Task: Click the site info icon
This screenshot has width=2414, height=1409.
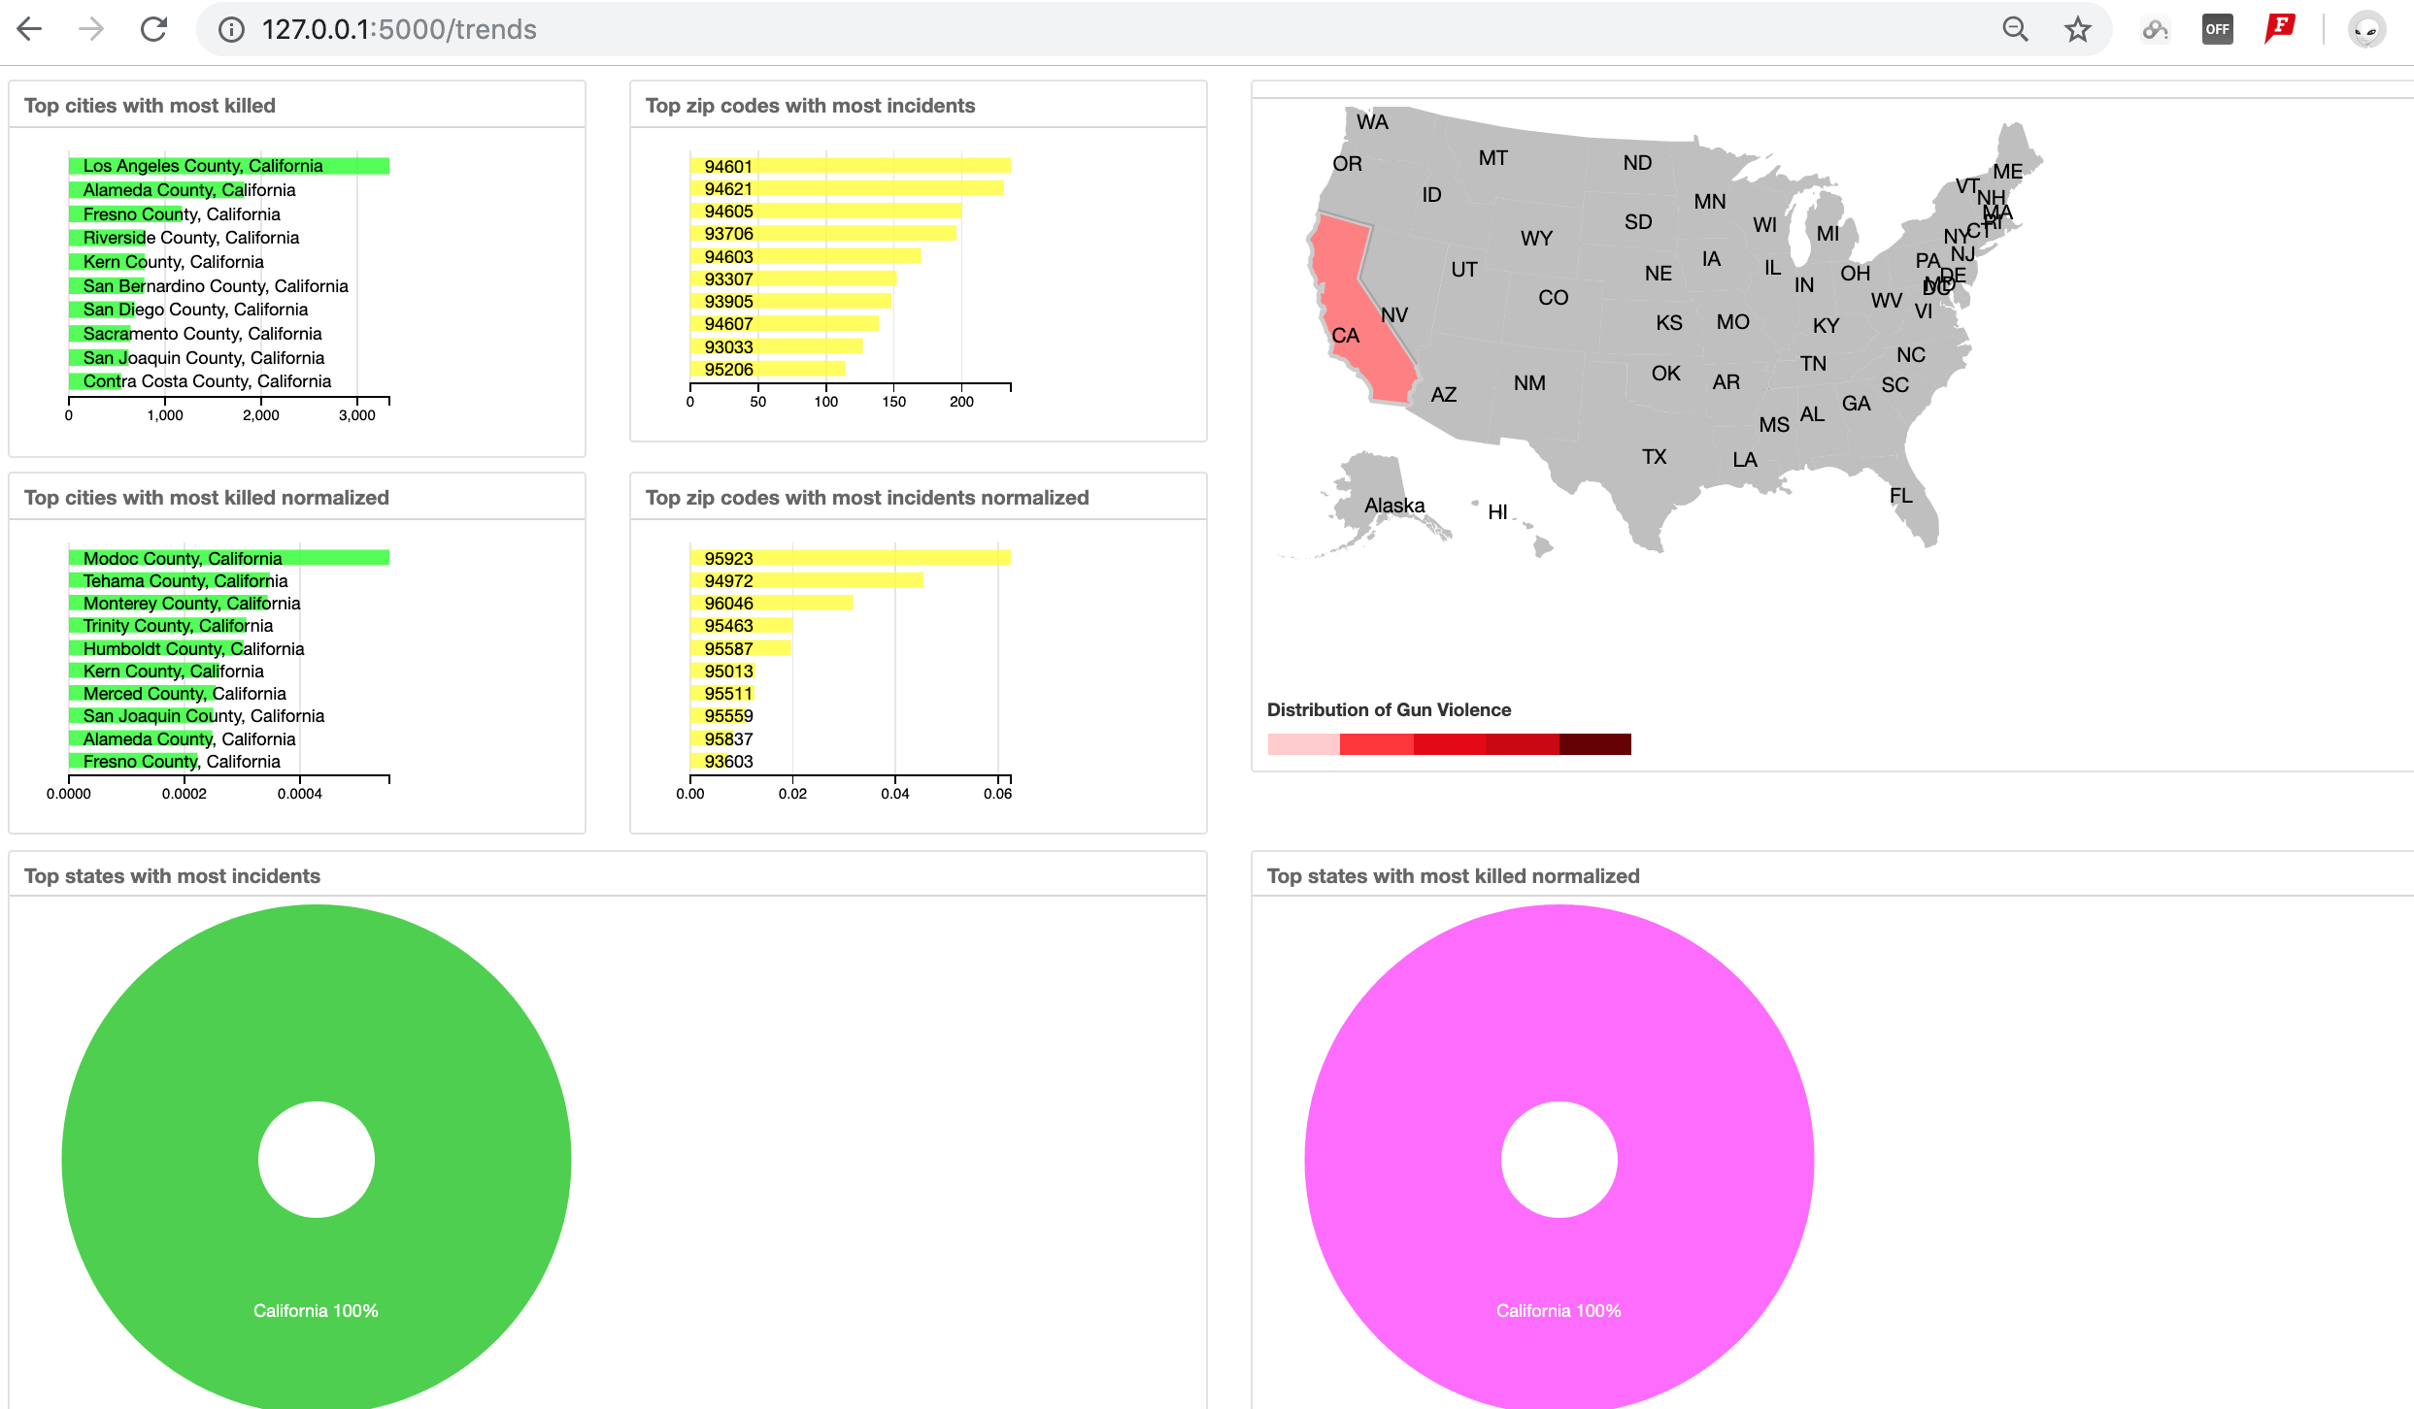Action: (x=231, y=29)
